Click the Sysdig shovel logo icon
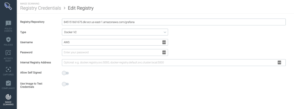Image resolution: width=294 pixels, height=109 pixels. pos(8,6)
